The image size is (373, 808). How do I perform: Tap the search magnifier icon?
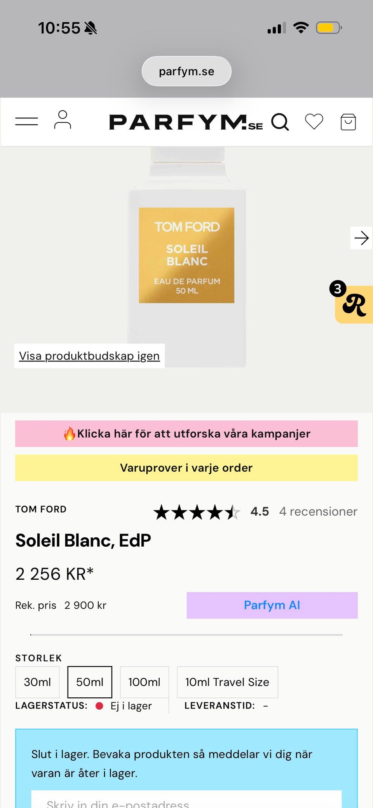click(280, 122)
